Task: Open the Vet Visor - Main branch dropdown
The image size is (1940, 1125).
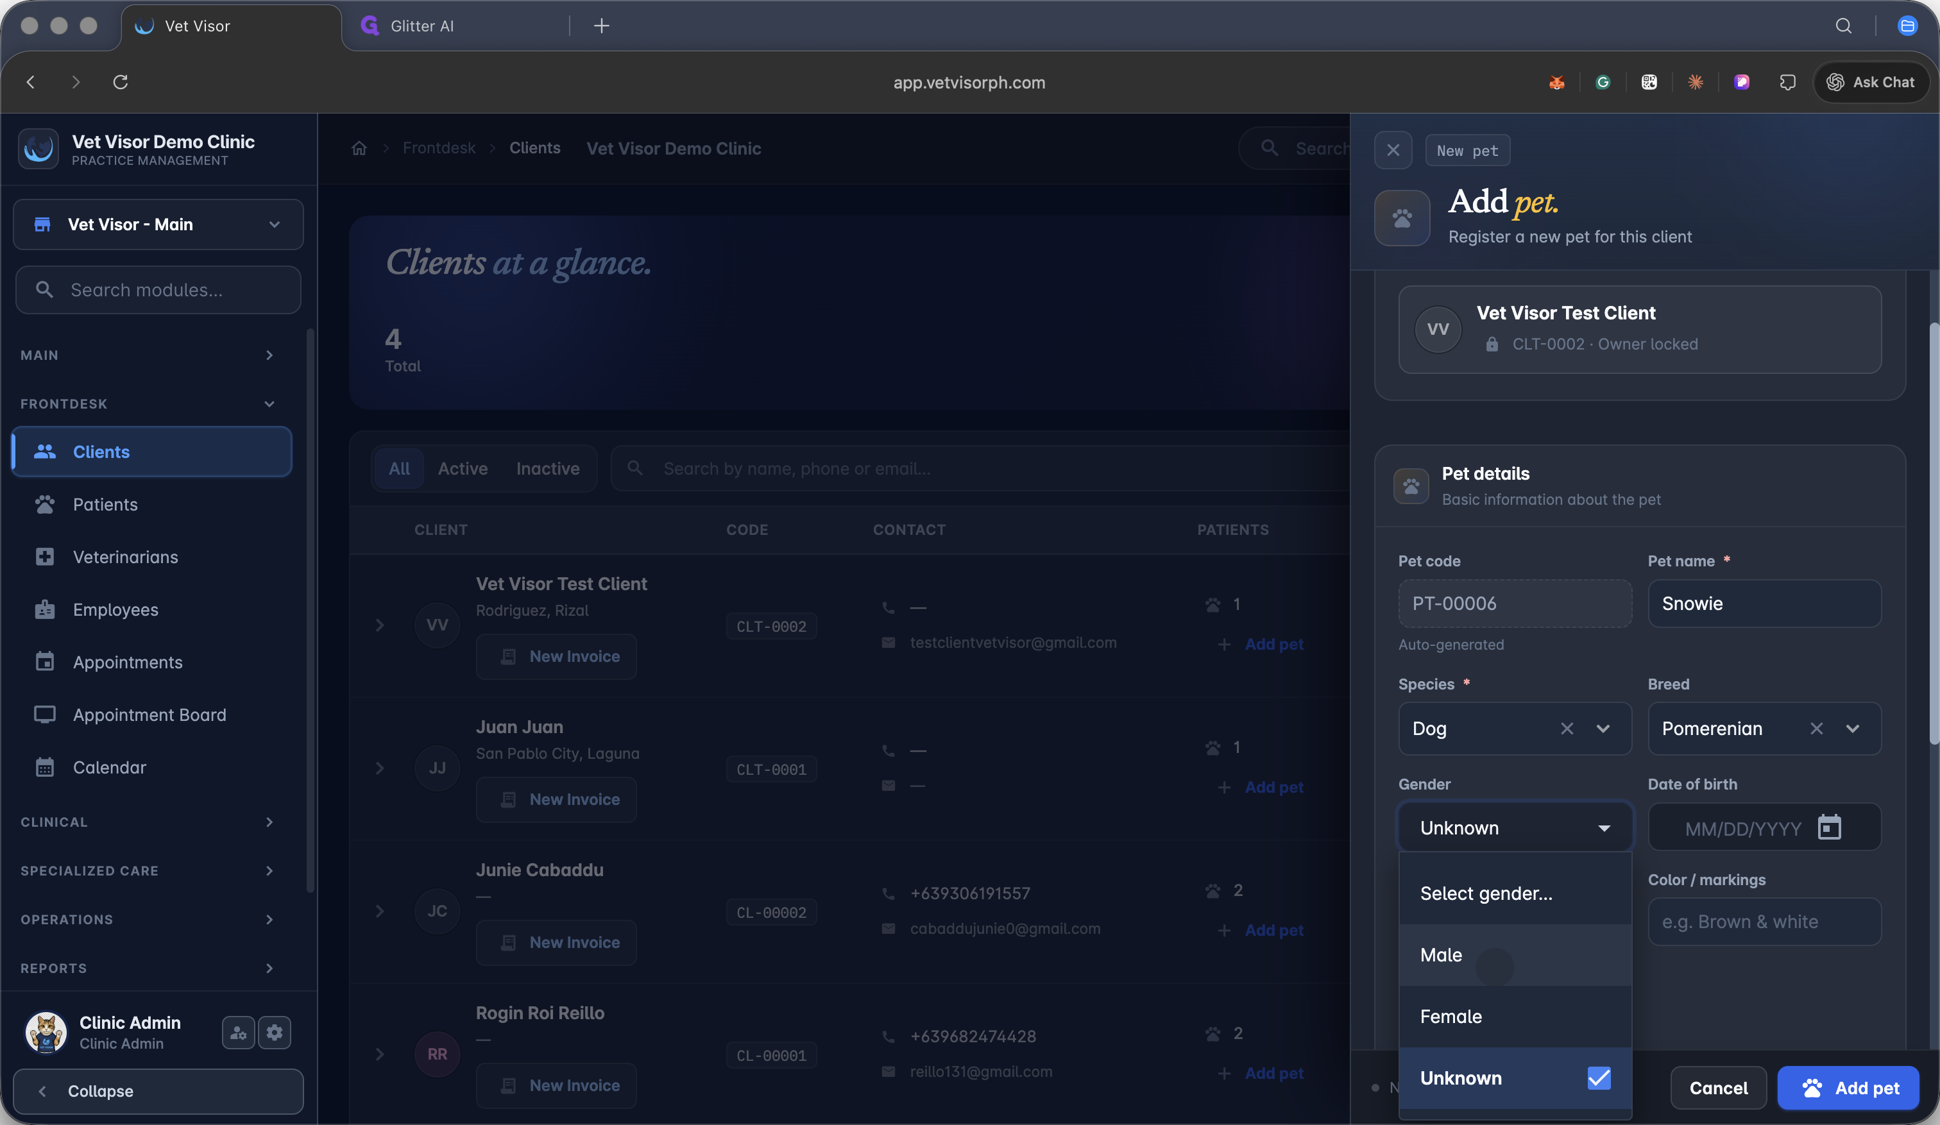Action: (x=158, y=224)
